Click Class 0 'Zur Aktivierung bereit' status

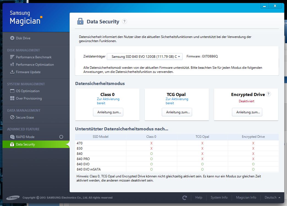[x=108, y=101]
